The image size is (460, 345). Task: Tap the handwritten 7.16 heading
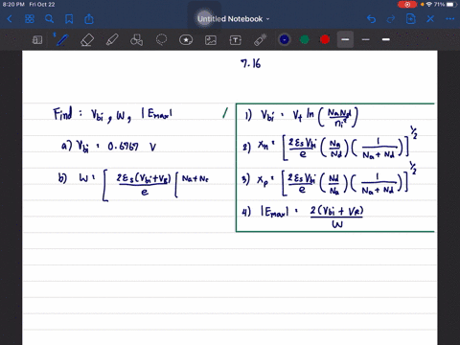click(x=251, y=63)
